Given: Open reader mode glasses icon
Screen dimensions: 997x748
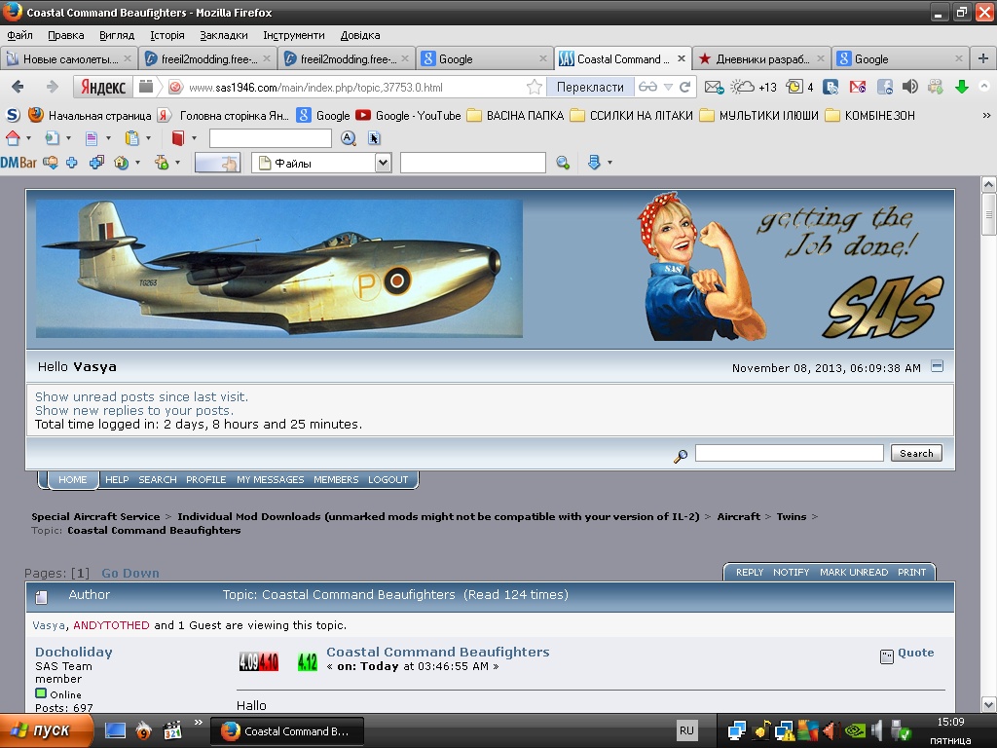Looking at the screenshot, I should pos(647,87).
